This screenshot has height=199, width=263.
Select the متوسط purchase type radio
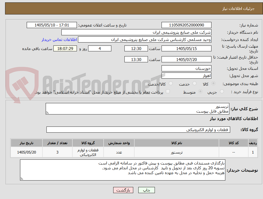200,91
